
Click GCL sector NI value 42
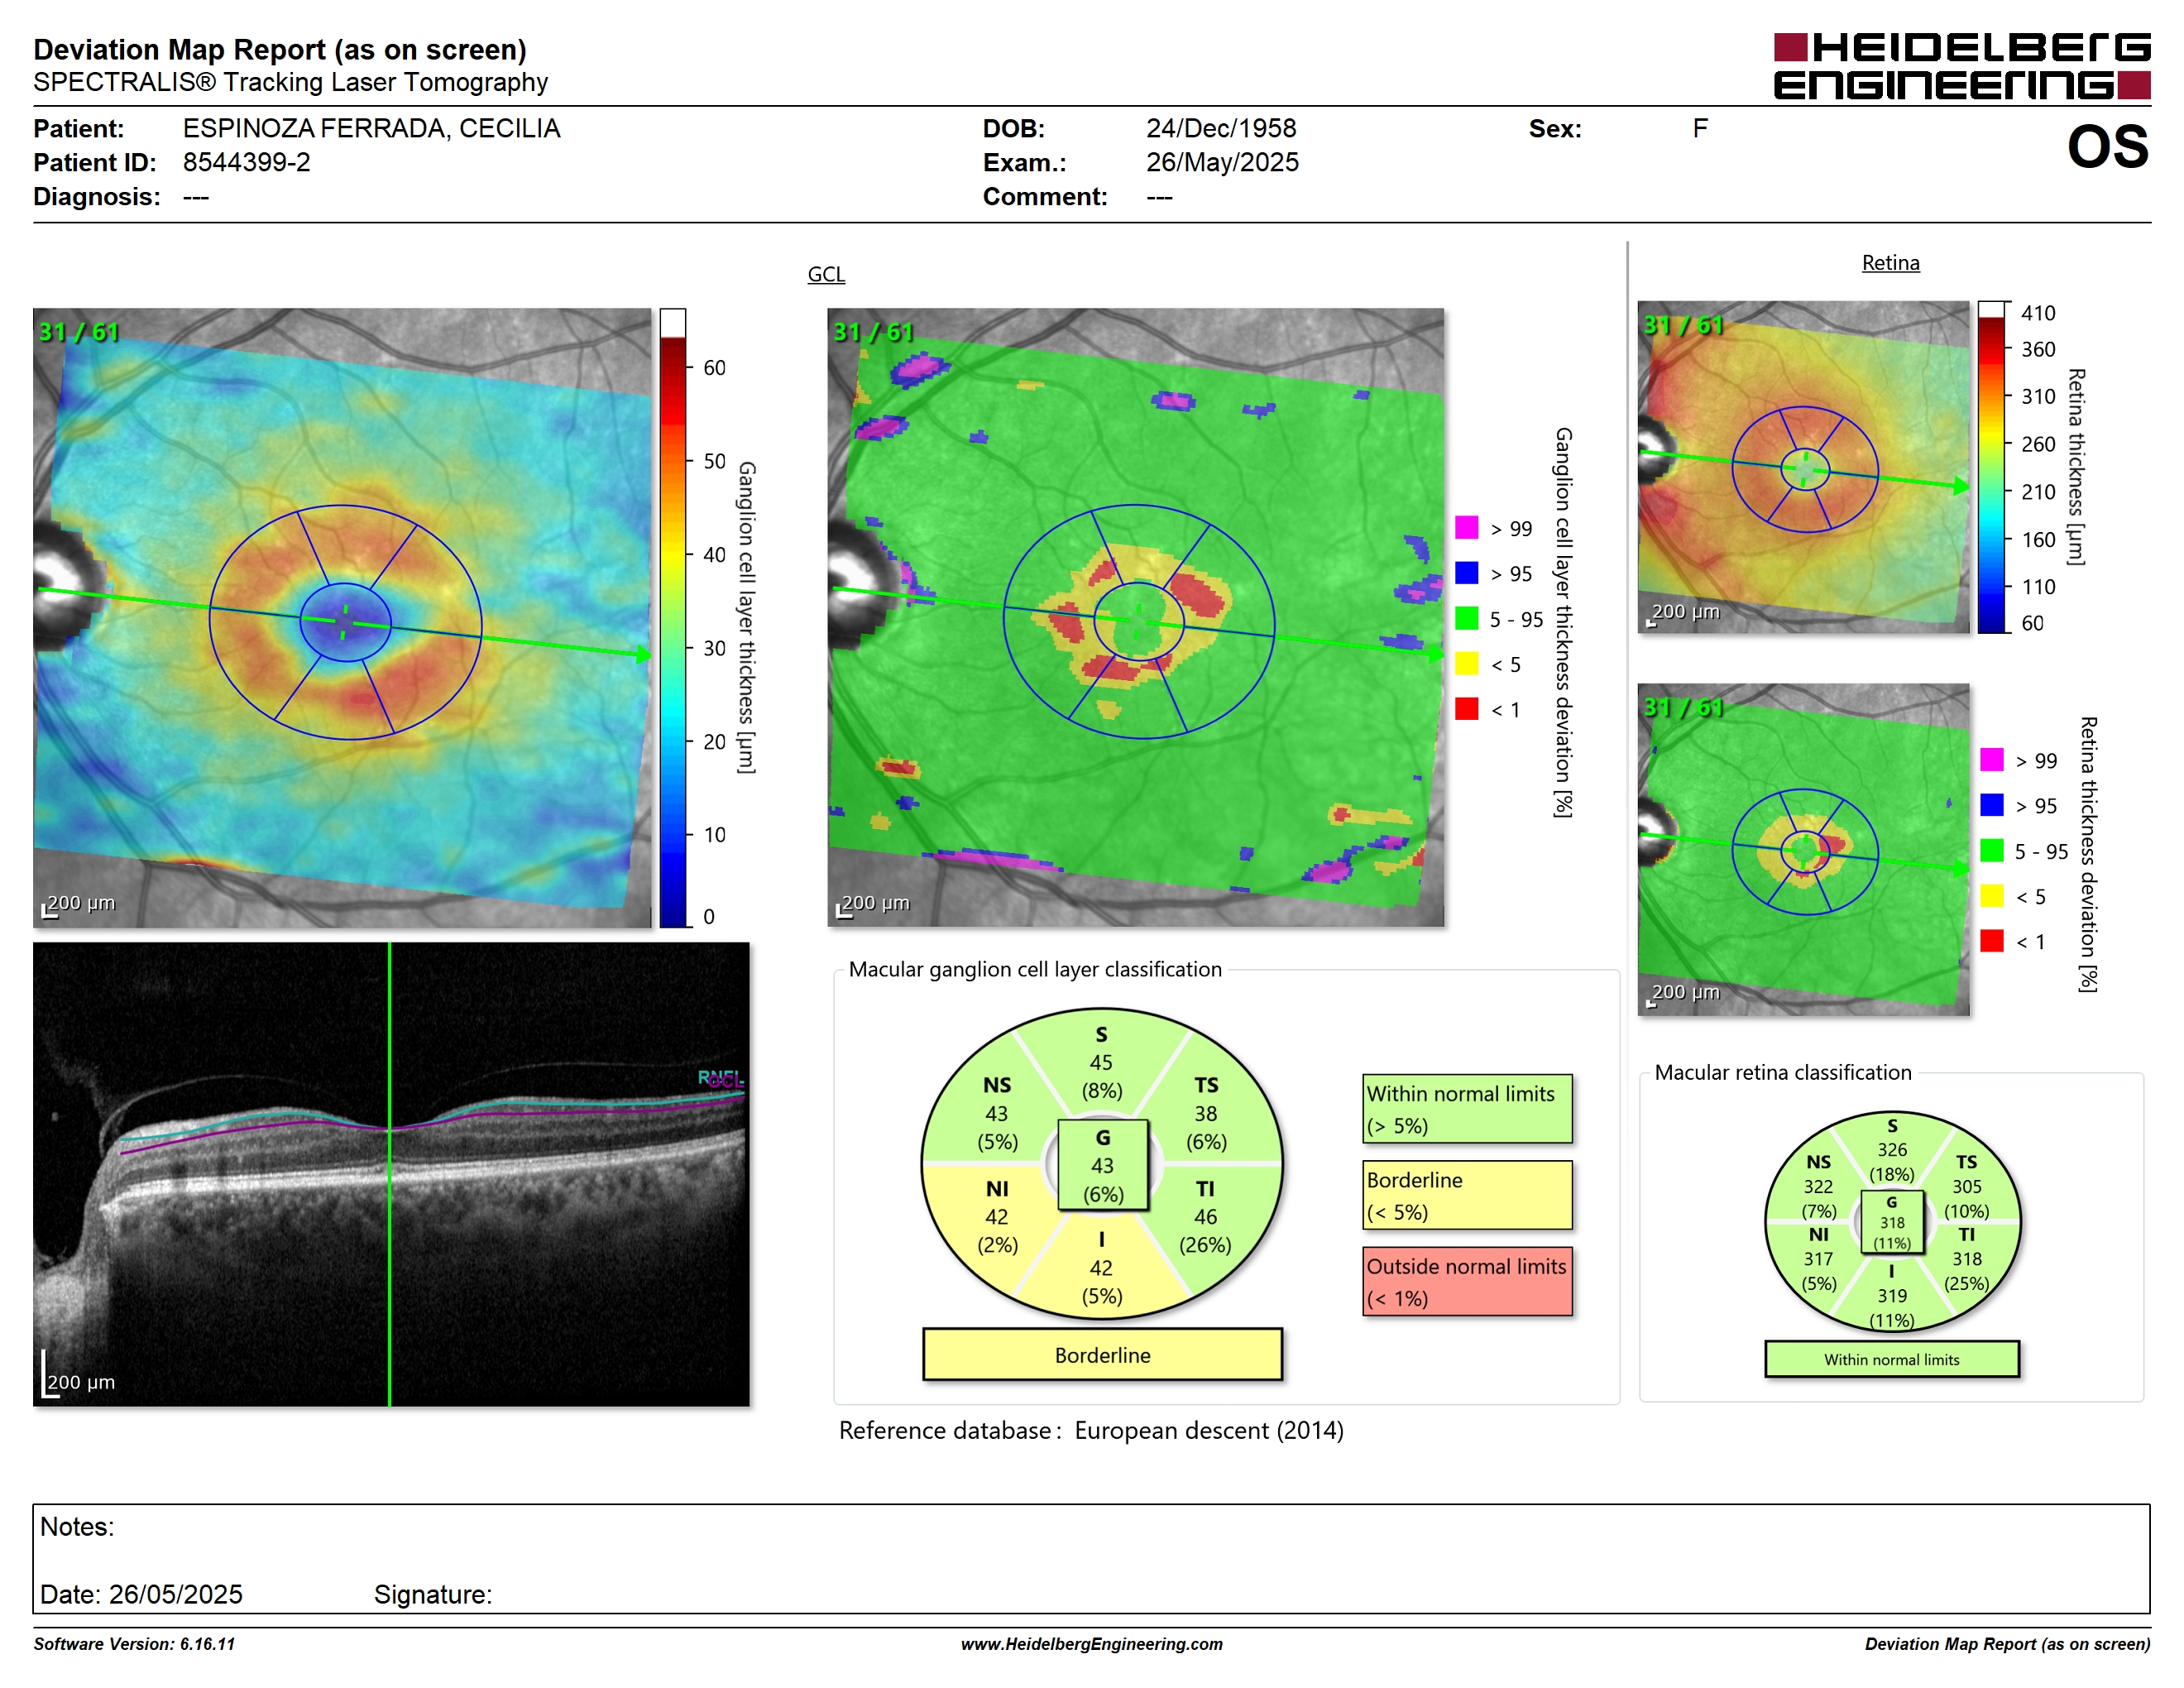coord(996,1217)
